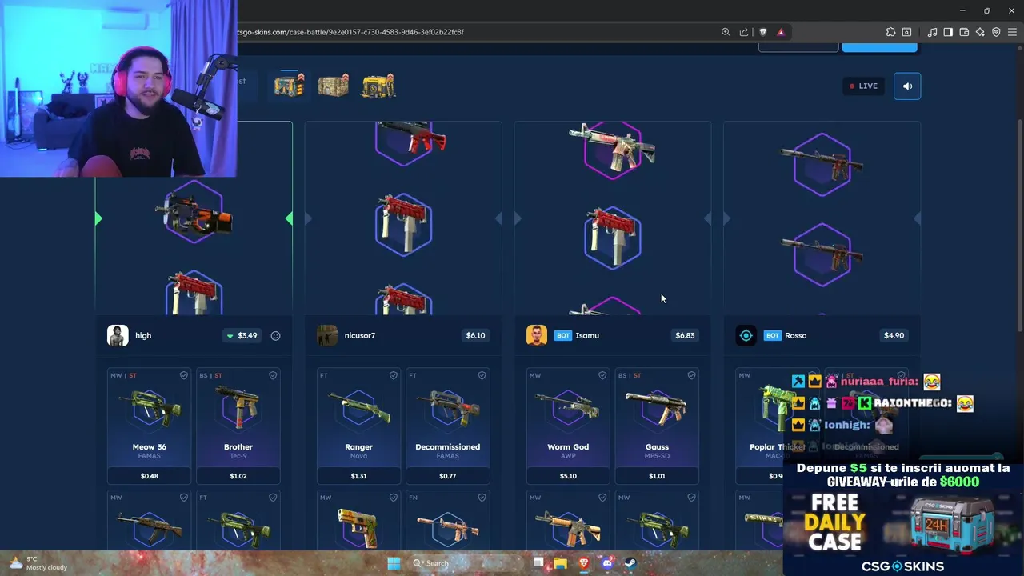Click the verified shield on Worm God card

[x=602, y=375]
